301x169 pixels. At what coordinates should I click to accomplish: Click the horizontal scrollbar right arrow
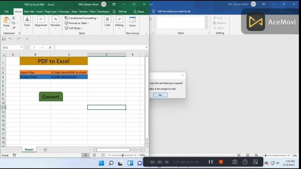[143, 150]
